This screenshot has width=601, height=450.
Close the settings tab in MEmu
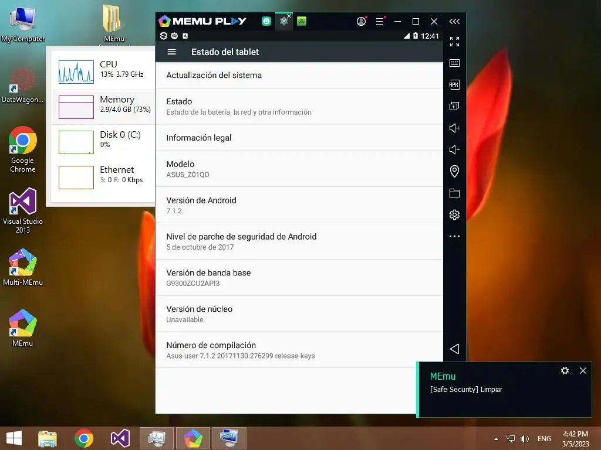tap(289, 16)
